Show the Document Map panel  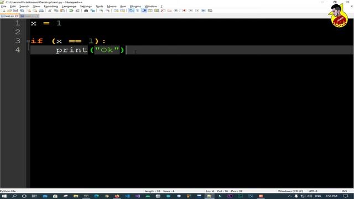157,11
